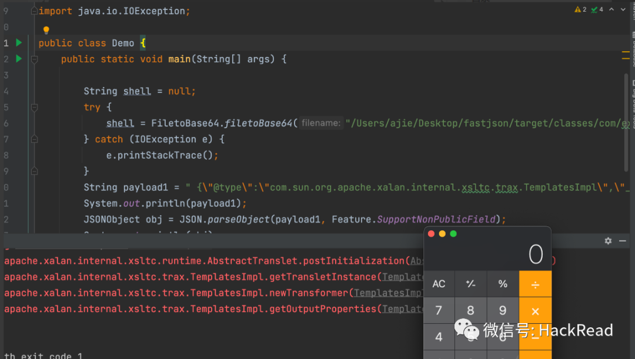This screenshot has height=359, width=635.
Task: Click the Calculator multiply key
Action: 536,310
